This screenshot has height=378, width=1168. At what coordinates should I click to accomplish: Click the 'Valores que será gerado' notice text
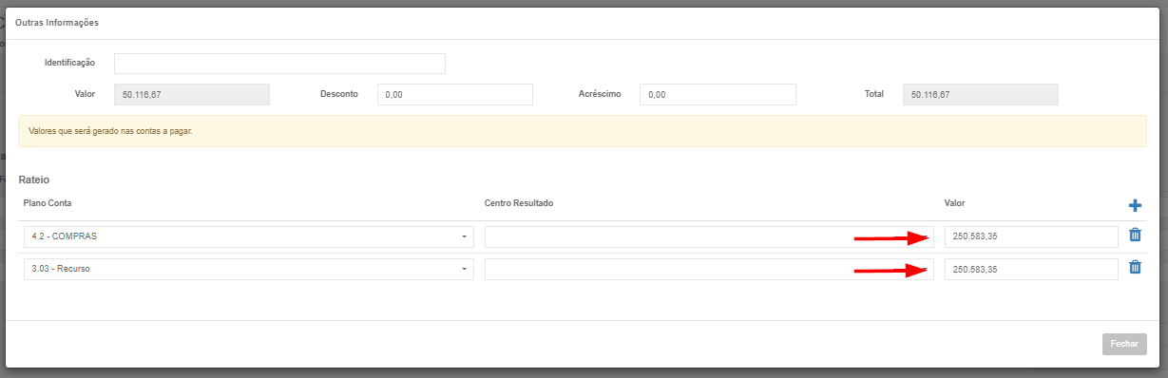(x=111, y=131)
